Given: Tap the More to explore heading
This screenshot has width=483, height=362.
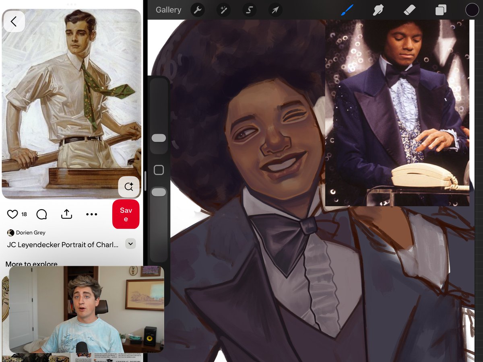Looking at the screenshot, I should click(x=31, y=264).
